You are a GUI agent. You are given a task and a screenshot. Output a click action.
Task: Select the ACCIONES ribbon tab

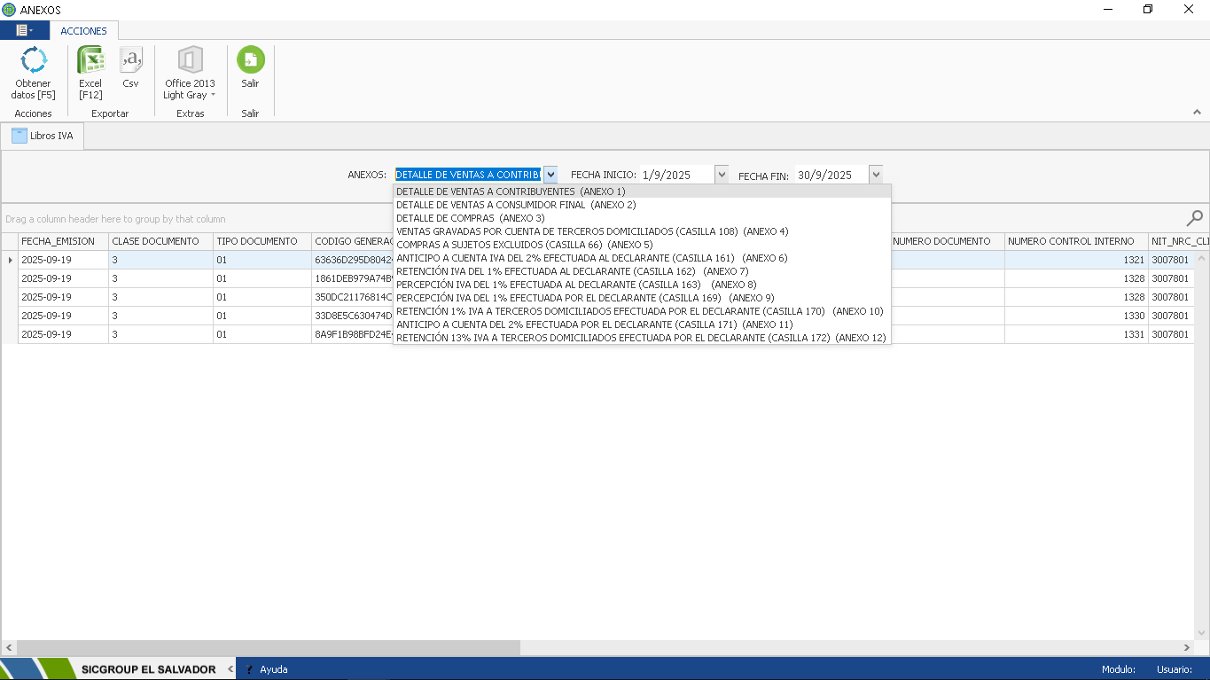coord(83,31)
